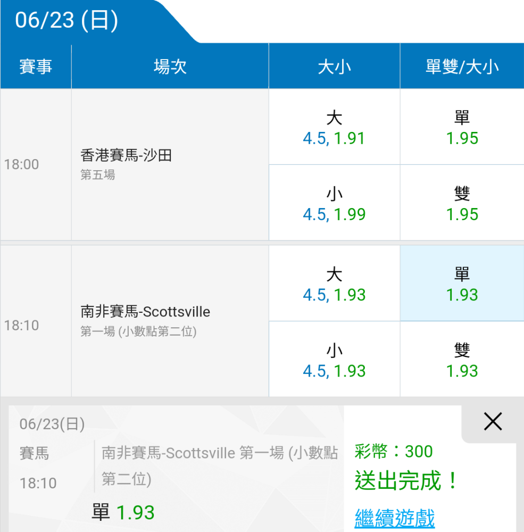Viewport: 524px width, 532px height.
Task: Toggle highlighted 單 1.93 Scottsville cell
Action: pyautogui.click(x=462, y=284)
